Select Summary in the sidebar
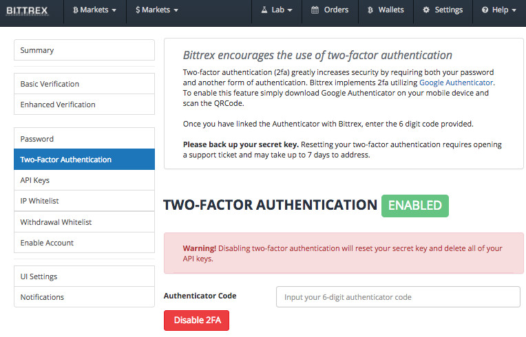The width and height of the screenshot is (526, 337). 84,50
